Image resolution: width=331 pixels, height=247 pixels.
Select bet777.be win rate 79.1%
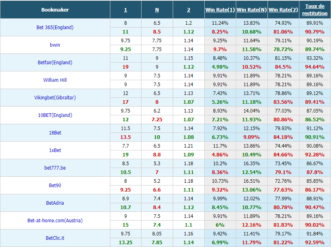pyautogui.click(x=283, y=172)
